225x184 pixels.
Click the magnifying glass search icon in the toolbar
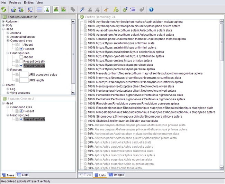pyautogui.click(x=30, y=10)
